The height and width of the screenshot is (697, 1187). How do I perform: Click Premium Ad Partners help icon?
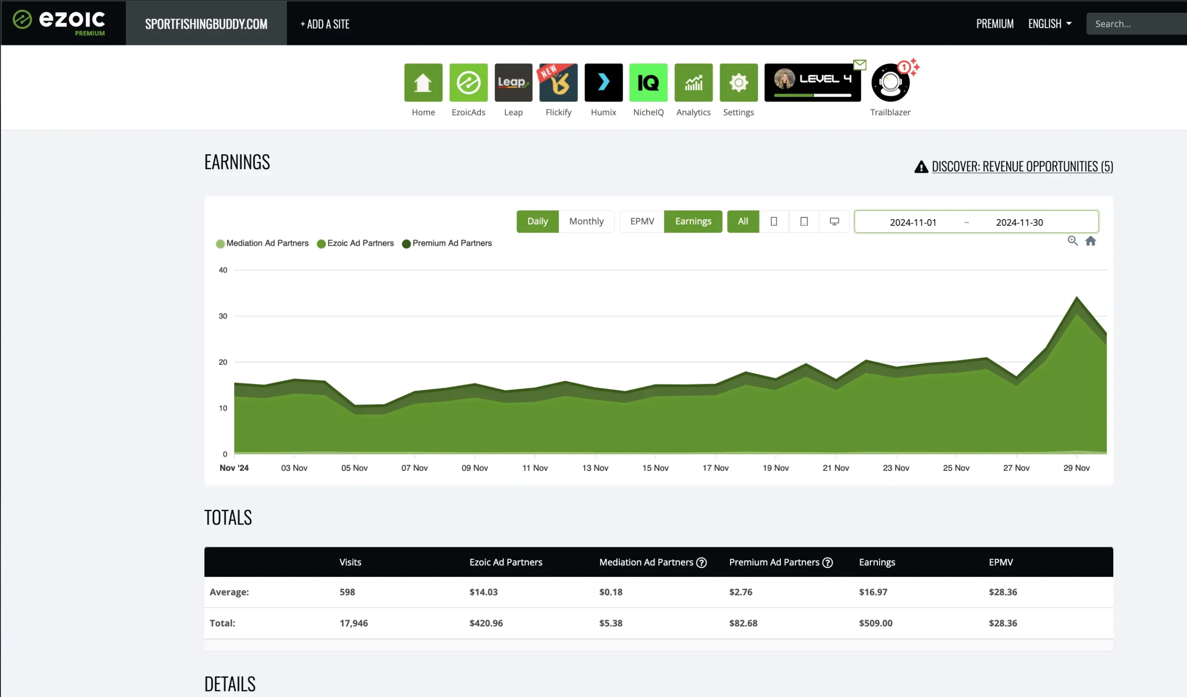coord(828,562)
